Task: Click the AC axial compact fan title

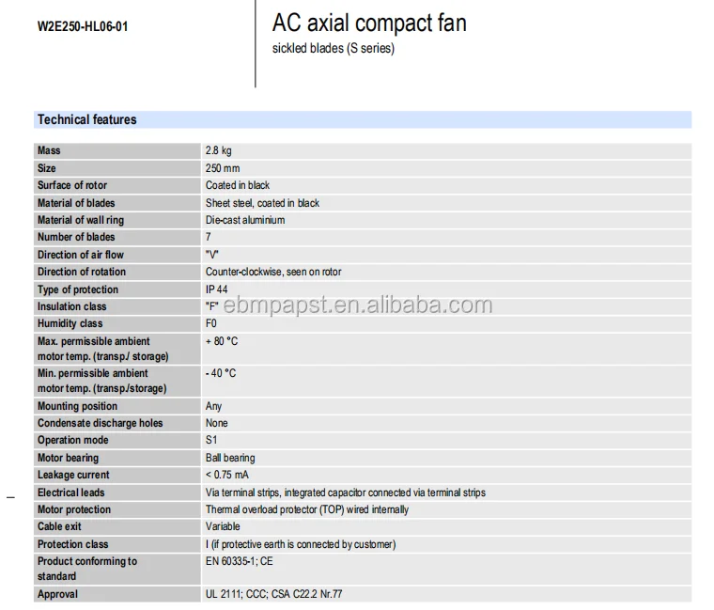Action: tap(368, 23)
